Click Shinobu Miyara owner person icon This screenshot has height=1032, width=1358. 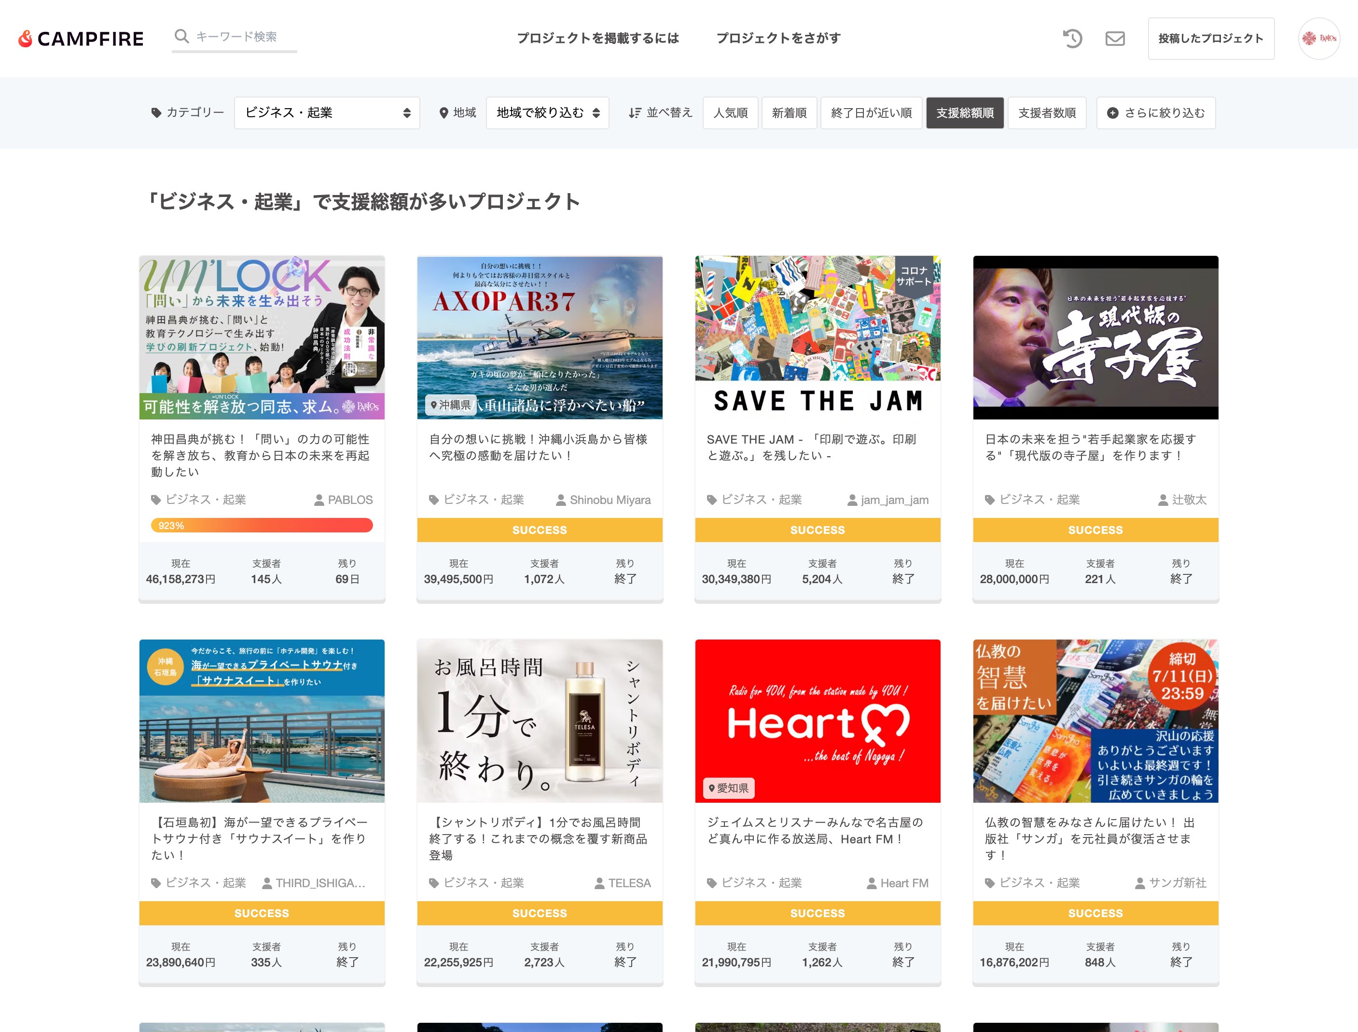[x=561, y=500]
